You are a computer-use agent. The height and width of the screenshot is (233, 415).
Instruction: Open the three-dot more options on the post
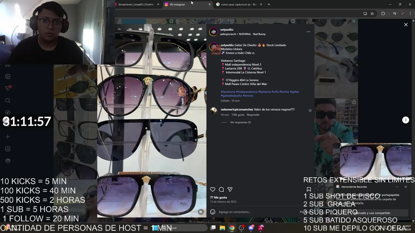coord(308,32)
